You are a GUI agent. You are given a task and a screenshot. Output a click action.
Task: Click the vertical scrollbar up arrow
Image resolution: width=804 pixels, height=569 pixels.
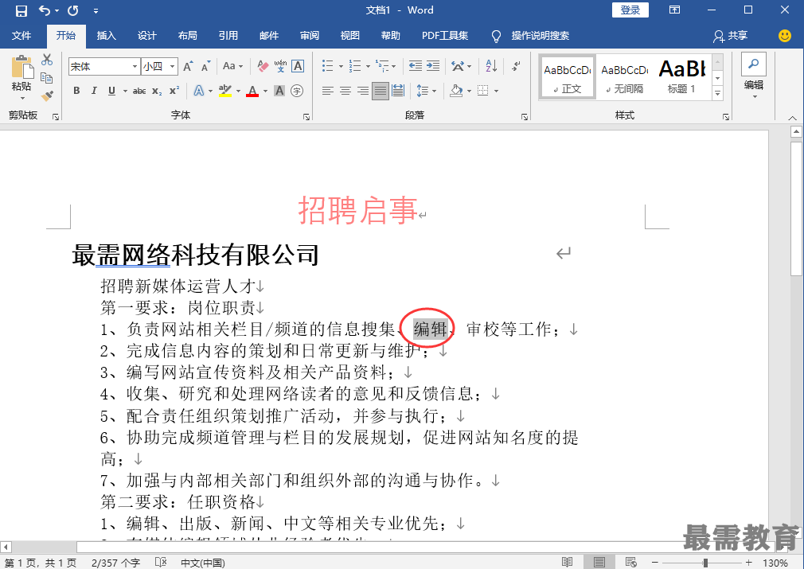[796, 132]
